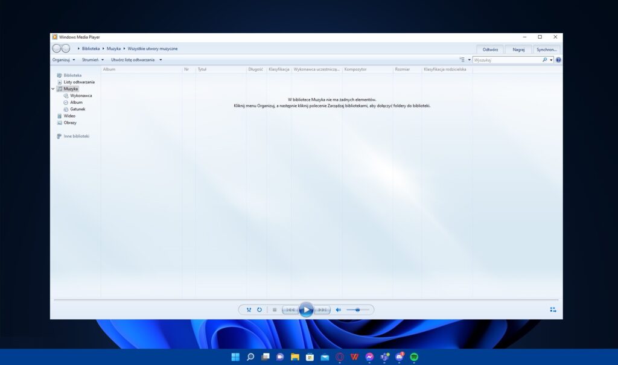Screen dimensions: 618x365
Task: Open the view options icon
Action: 462,60
